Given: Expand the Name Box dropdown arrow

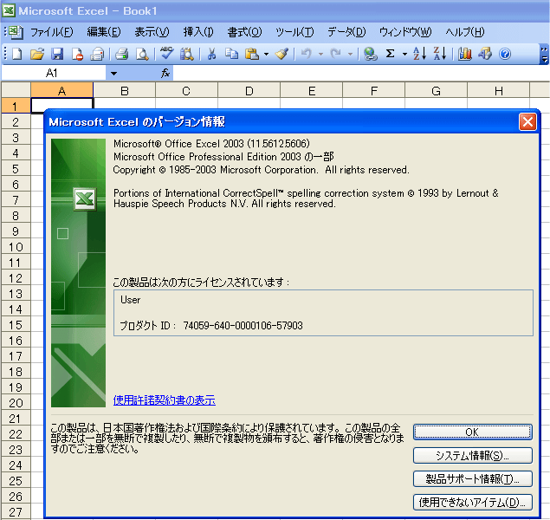Looking at the screenshot, I should pyautogui.click(x=113, y=74).
